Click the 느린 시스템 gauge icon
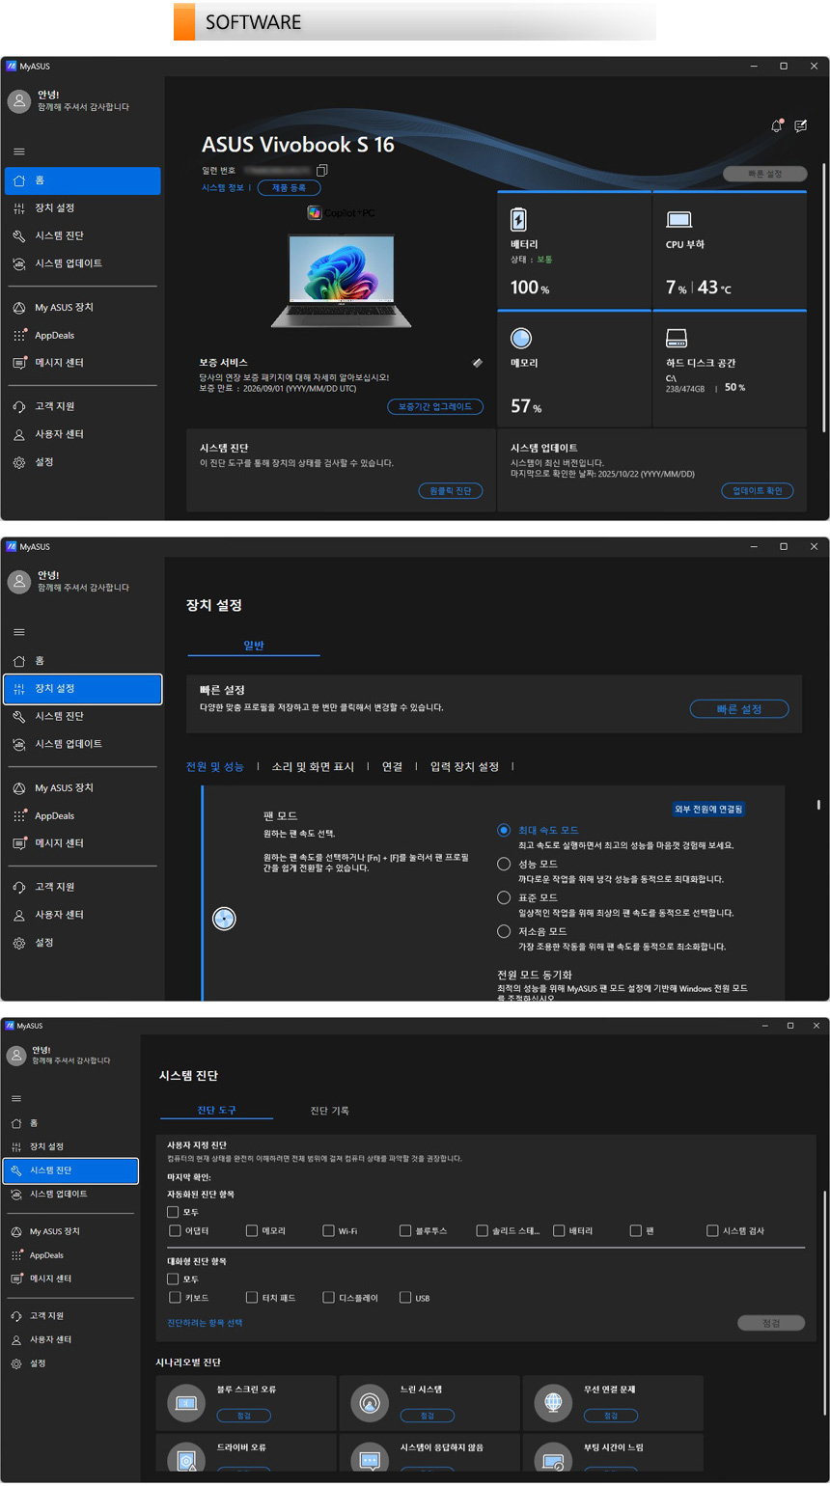 point(370,1402)
